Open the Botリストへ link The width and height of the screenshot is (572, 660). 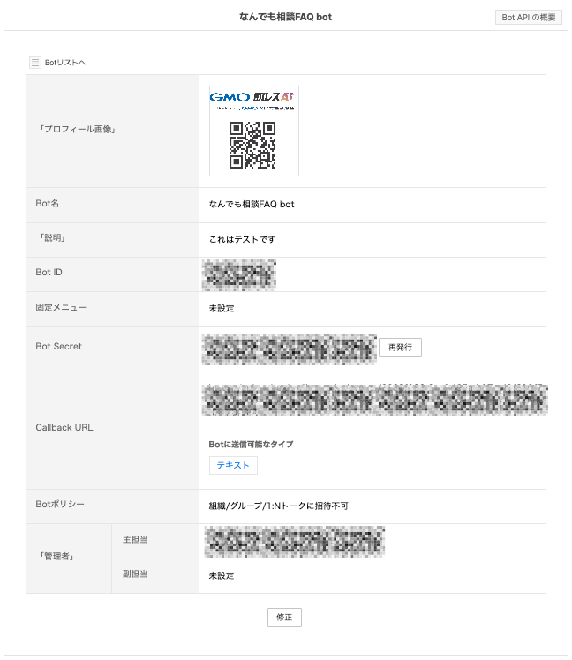64,63
